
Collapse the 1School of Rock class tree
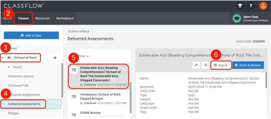click(3, 58)
